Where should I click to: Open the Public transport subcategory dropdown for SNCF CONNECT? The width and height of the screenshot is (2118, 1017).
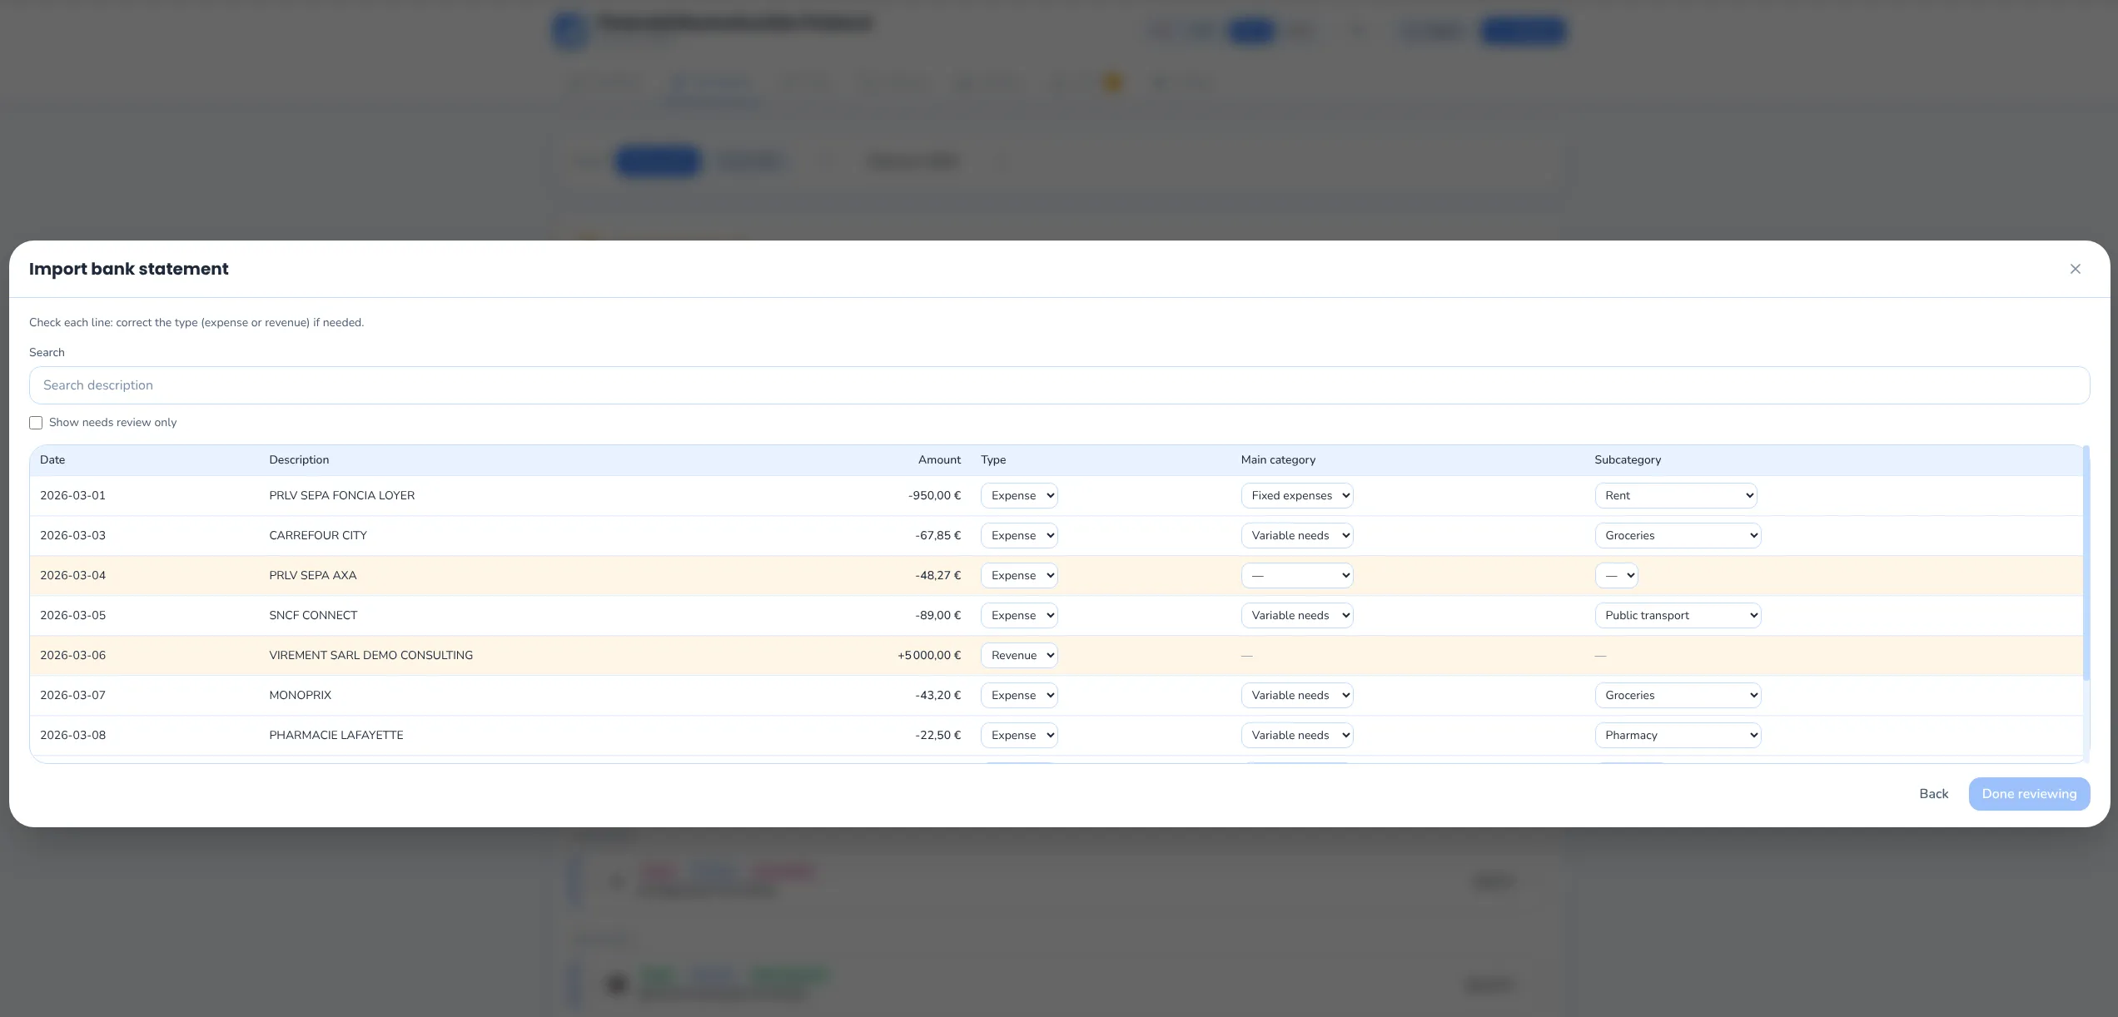point(1677,615)
